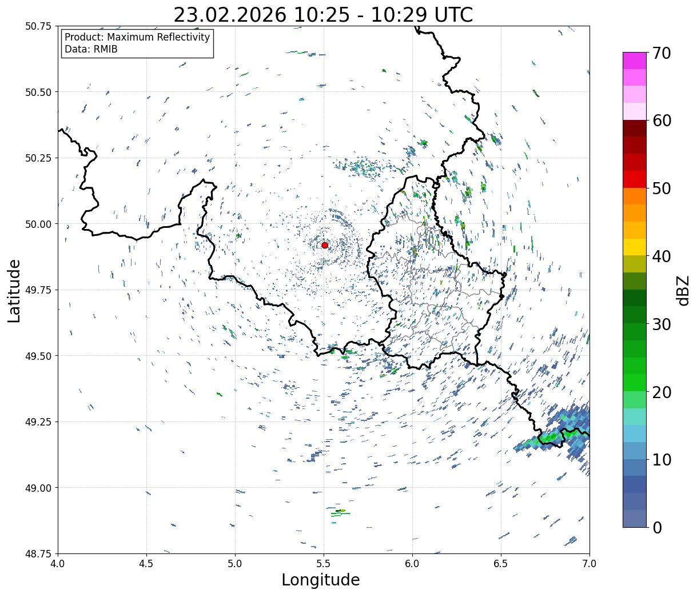Click colorbar tick label '50'
Screen dimensions: 697x594
click(662, 188)
